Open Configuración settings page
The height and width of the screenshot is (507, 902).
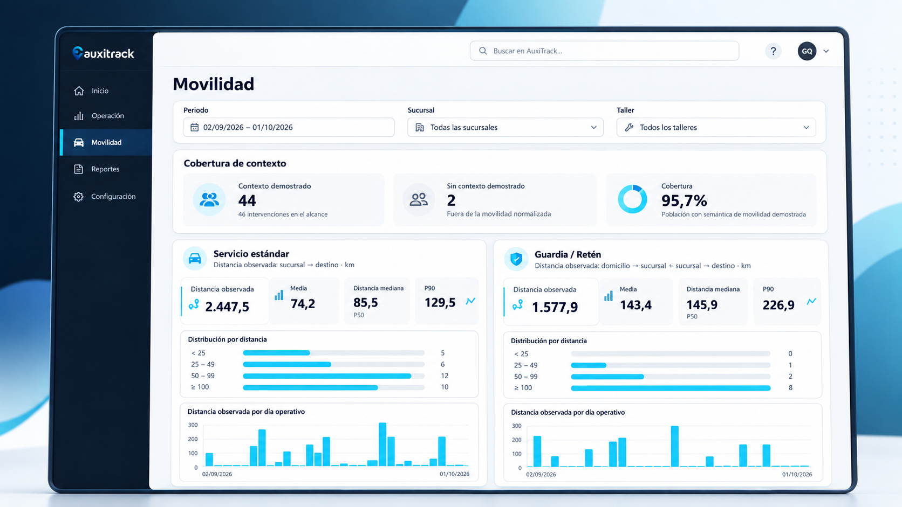pos(106,197)
